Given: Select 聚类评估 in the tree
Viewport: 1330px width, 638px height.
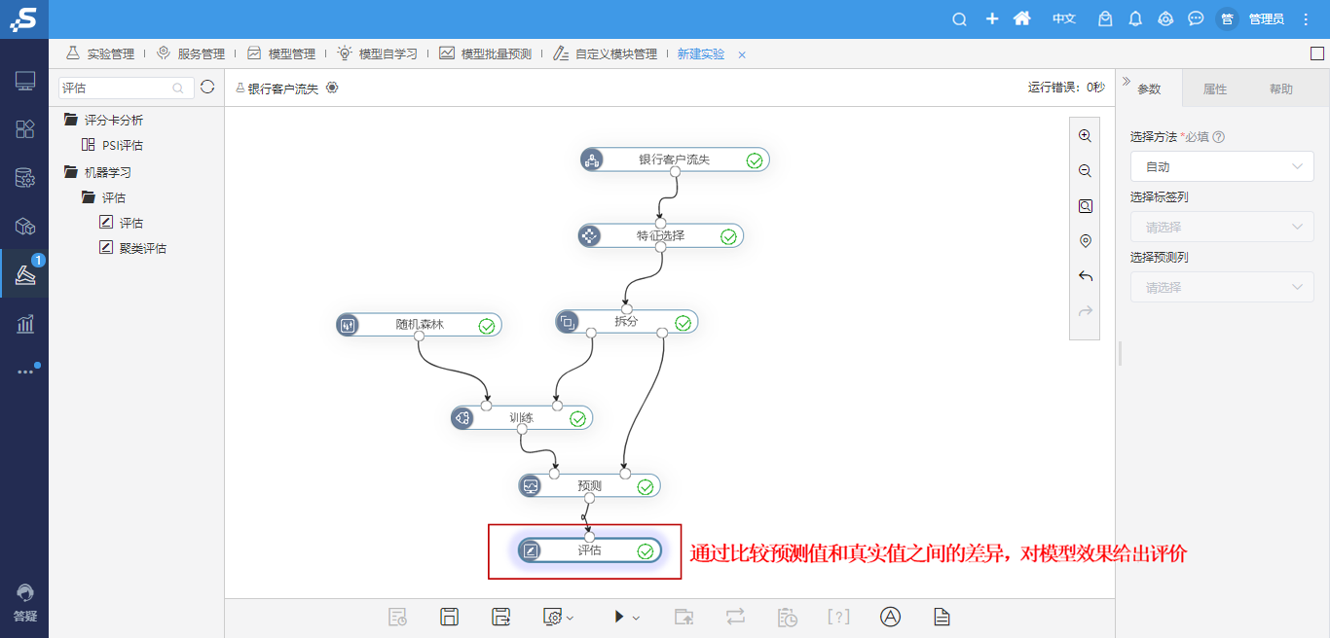Looking at the screenshot, I should coord(143,248).
